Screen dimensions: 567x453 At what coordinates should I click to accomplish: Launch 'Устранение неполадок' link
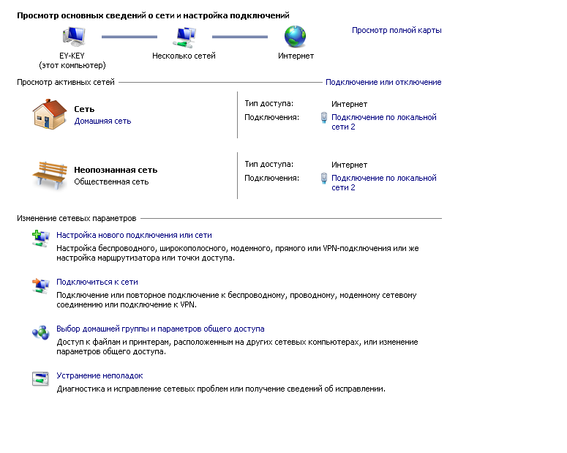coord(99,375)
